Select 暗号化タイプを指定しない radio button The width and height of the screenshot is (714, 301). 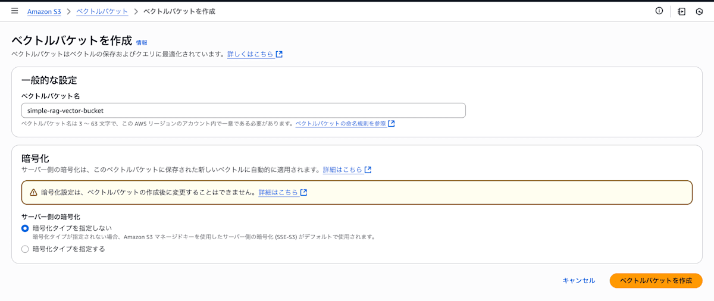[x=25, y=228]
